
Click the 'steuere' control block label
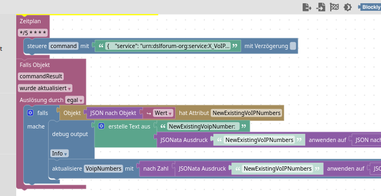pyautogui.click(x=37, y=46)
